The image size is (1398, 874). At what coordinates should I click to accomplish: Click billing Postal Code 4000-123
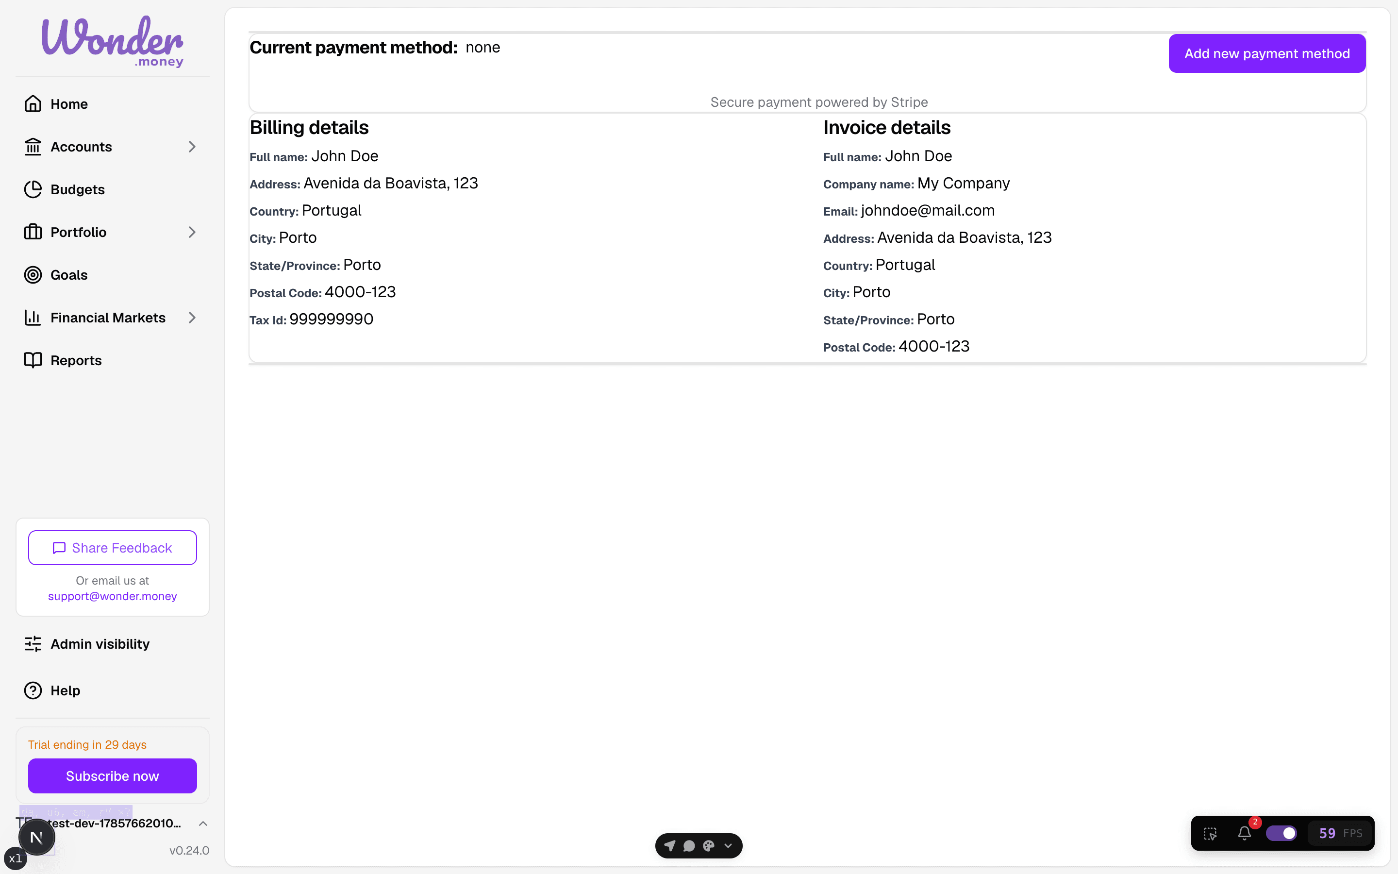pos(361,292)
